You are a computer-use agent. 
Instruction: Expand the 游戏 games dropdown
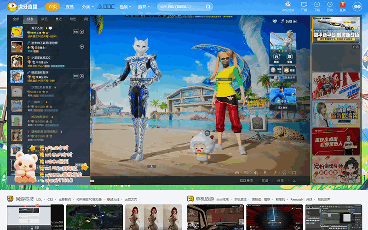point(144,7)
